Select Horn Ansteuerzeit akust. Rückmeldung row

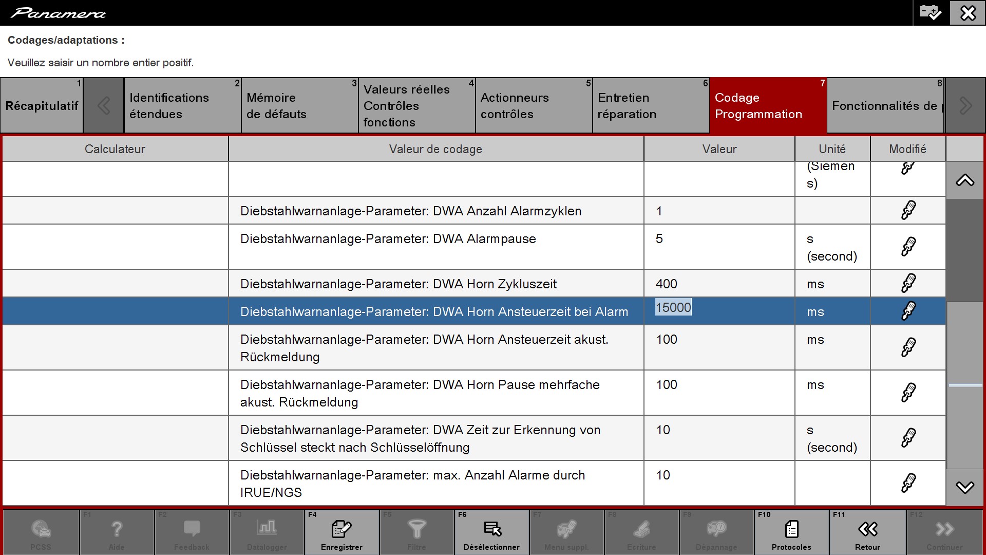474,347
